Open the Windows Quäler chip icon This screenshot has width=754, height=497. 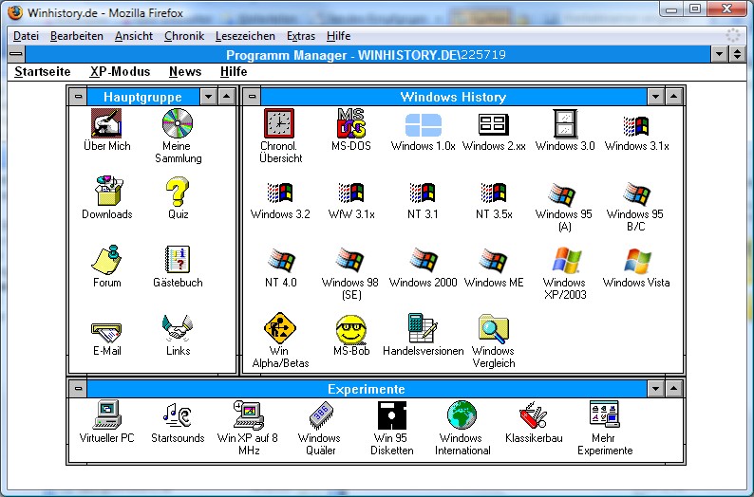pyautogui.click(x=321, y=415)
